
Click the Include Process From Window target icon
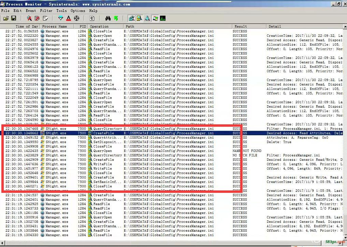point(76,18)
